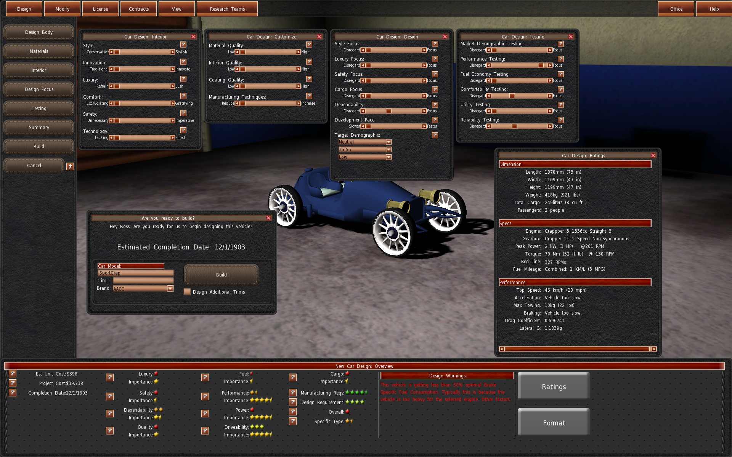Click the arrow icon next to Cancel

pyautogui.click(x=70, y=166)
